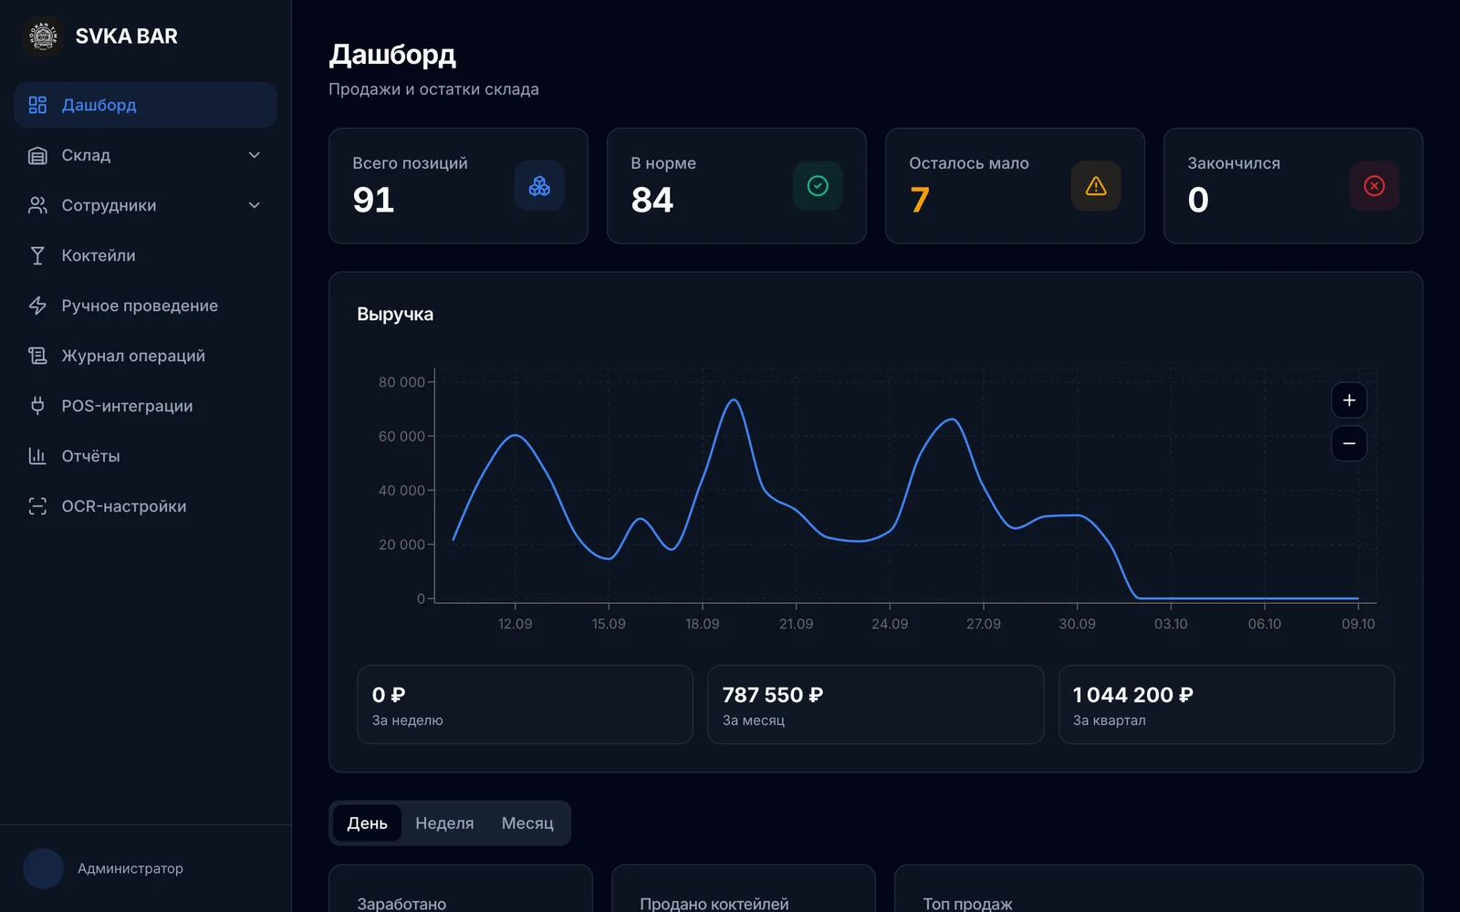This screenshot has width=1460, height=912.
Task: Open the Отчёты menu label
Action: (90, 456)
